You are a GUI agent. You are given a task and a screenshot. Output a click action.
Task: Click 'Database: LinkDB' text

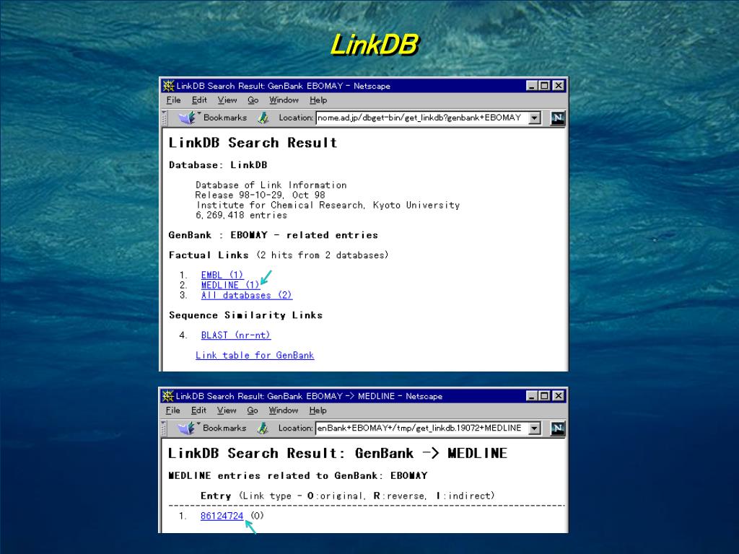click(218, 165)
